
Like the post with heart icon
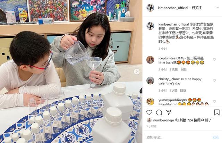pos(149,112)
